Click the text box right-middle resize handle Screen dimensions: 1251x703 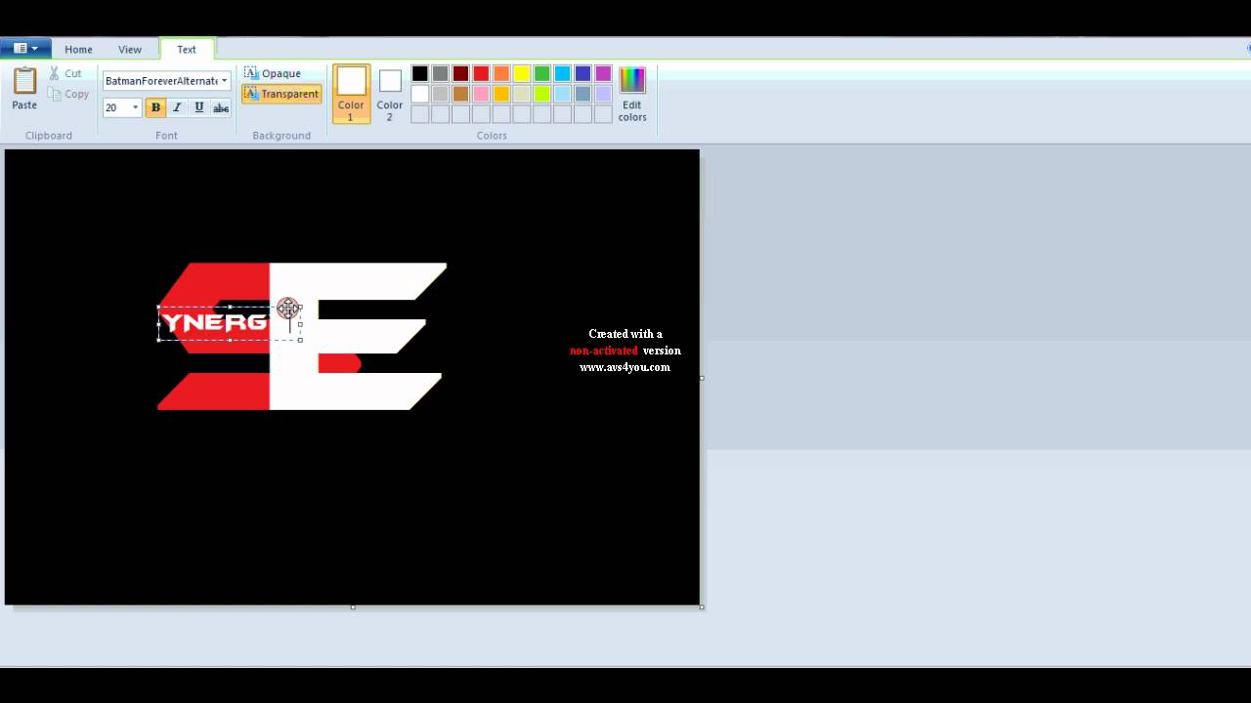coord(301,323)
